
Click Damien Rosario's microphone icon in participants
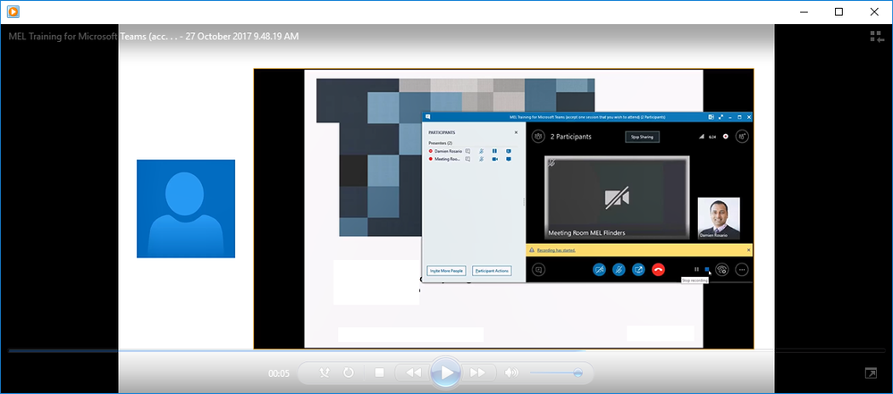pyautogui.click(x=481, y=151)
